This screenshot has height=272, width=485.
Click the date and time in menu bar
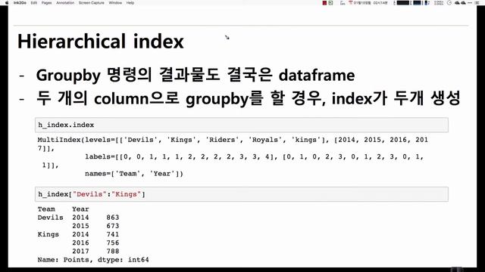point(371,3)
